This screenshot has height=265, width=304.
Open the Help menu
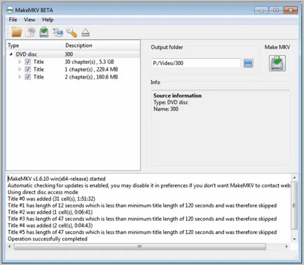point(48,20)
